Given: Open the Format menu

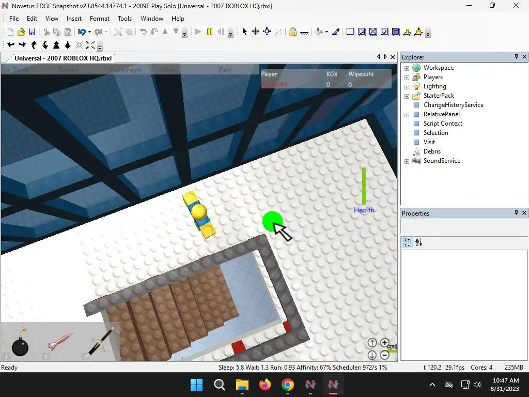Looking at the screenshot, I should tap(100, 19).
